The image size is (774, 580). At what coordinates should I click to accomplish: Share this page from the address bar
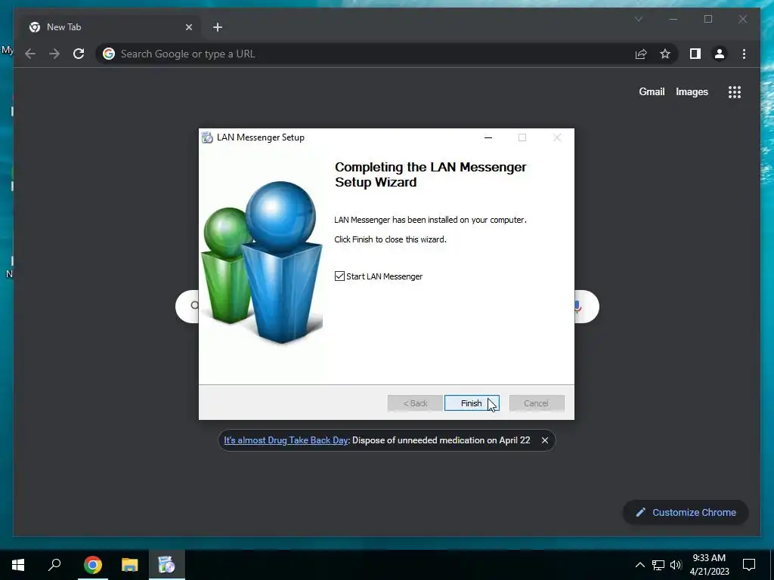point(641,54)
